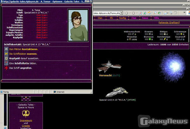Open the Hilfe menu item

click(x=156, y=18)
